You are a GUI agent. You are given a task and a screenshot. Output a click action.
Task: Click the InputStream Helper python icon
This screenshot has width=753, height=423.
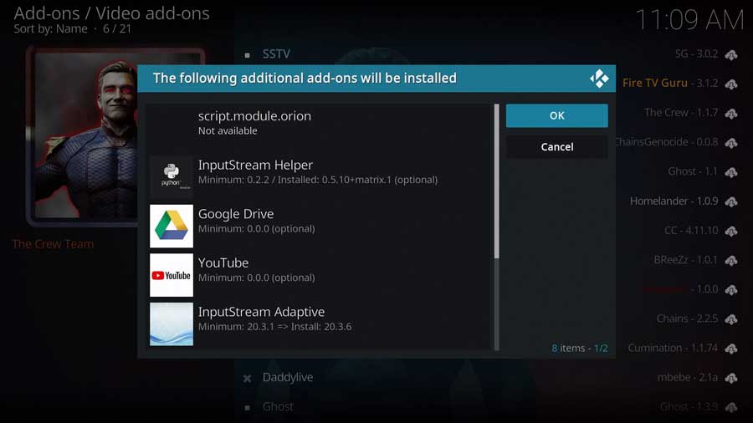[x=172, y=177]
